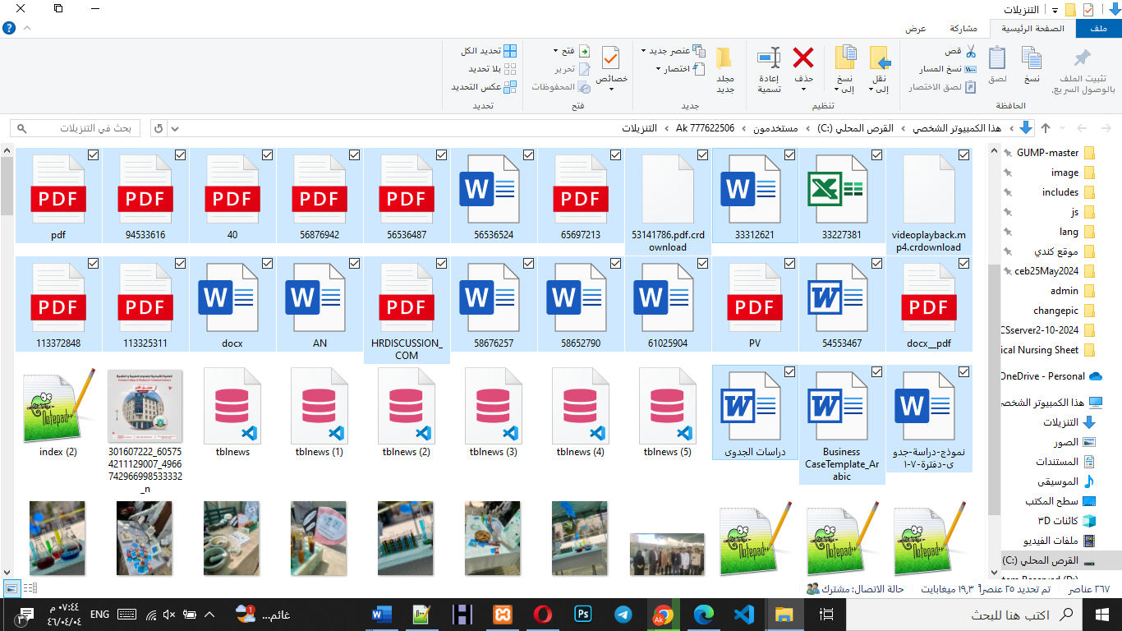Select the Home (الصفحة الرئيسية) tab
Image resolution: width=1122 pixels, height=631 pixels.
coord(1032,28)
